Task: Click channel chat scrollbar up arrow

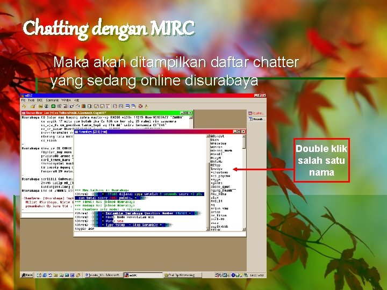Action: [207, 136]
